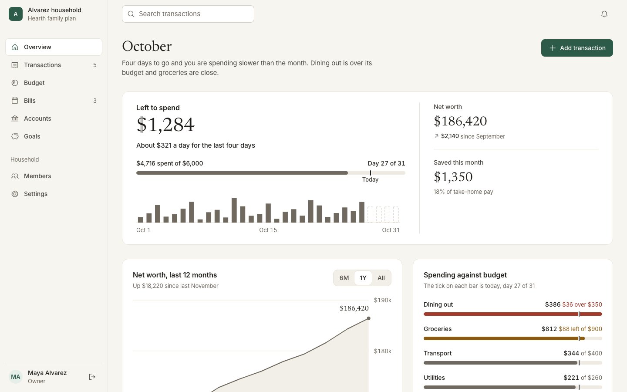This screenshot has width=627, height=392.
Task: Click 'Up $18,220 since last November'
Action: point(175,286)
